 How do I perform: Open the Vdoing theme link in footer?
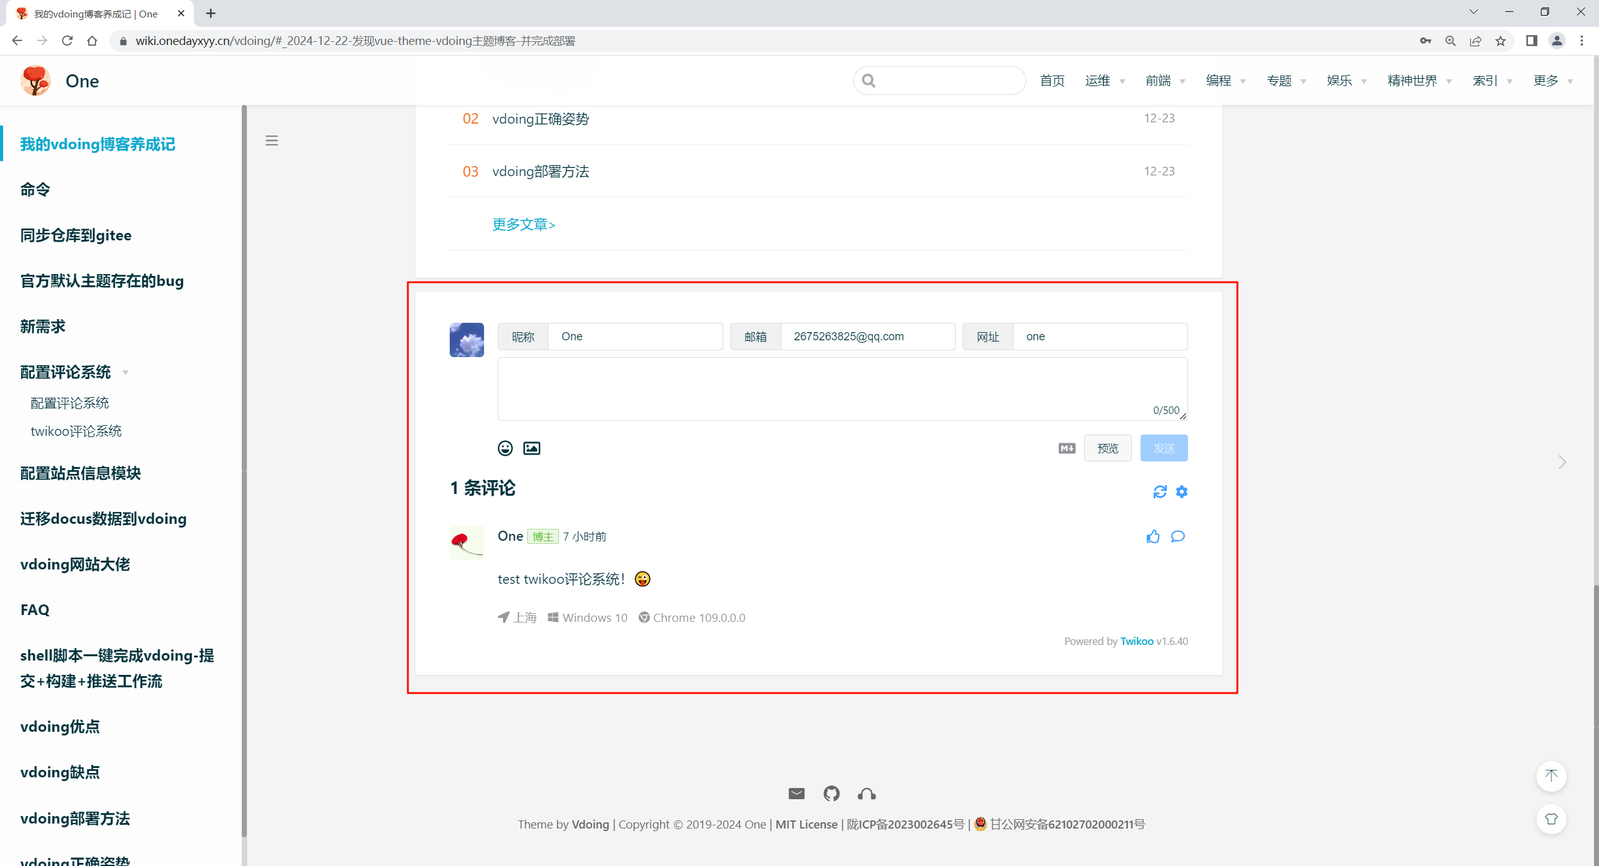point(590,824)
